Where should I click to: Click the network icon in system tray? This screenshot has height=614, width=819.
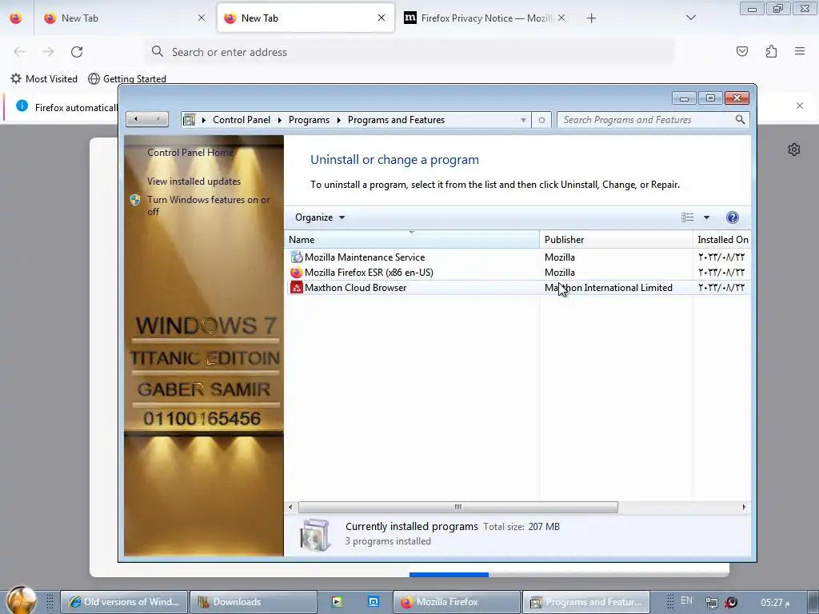pos(711,603)
